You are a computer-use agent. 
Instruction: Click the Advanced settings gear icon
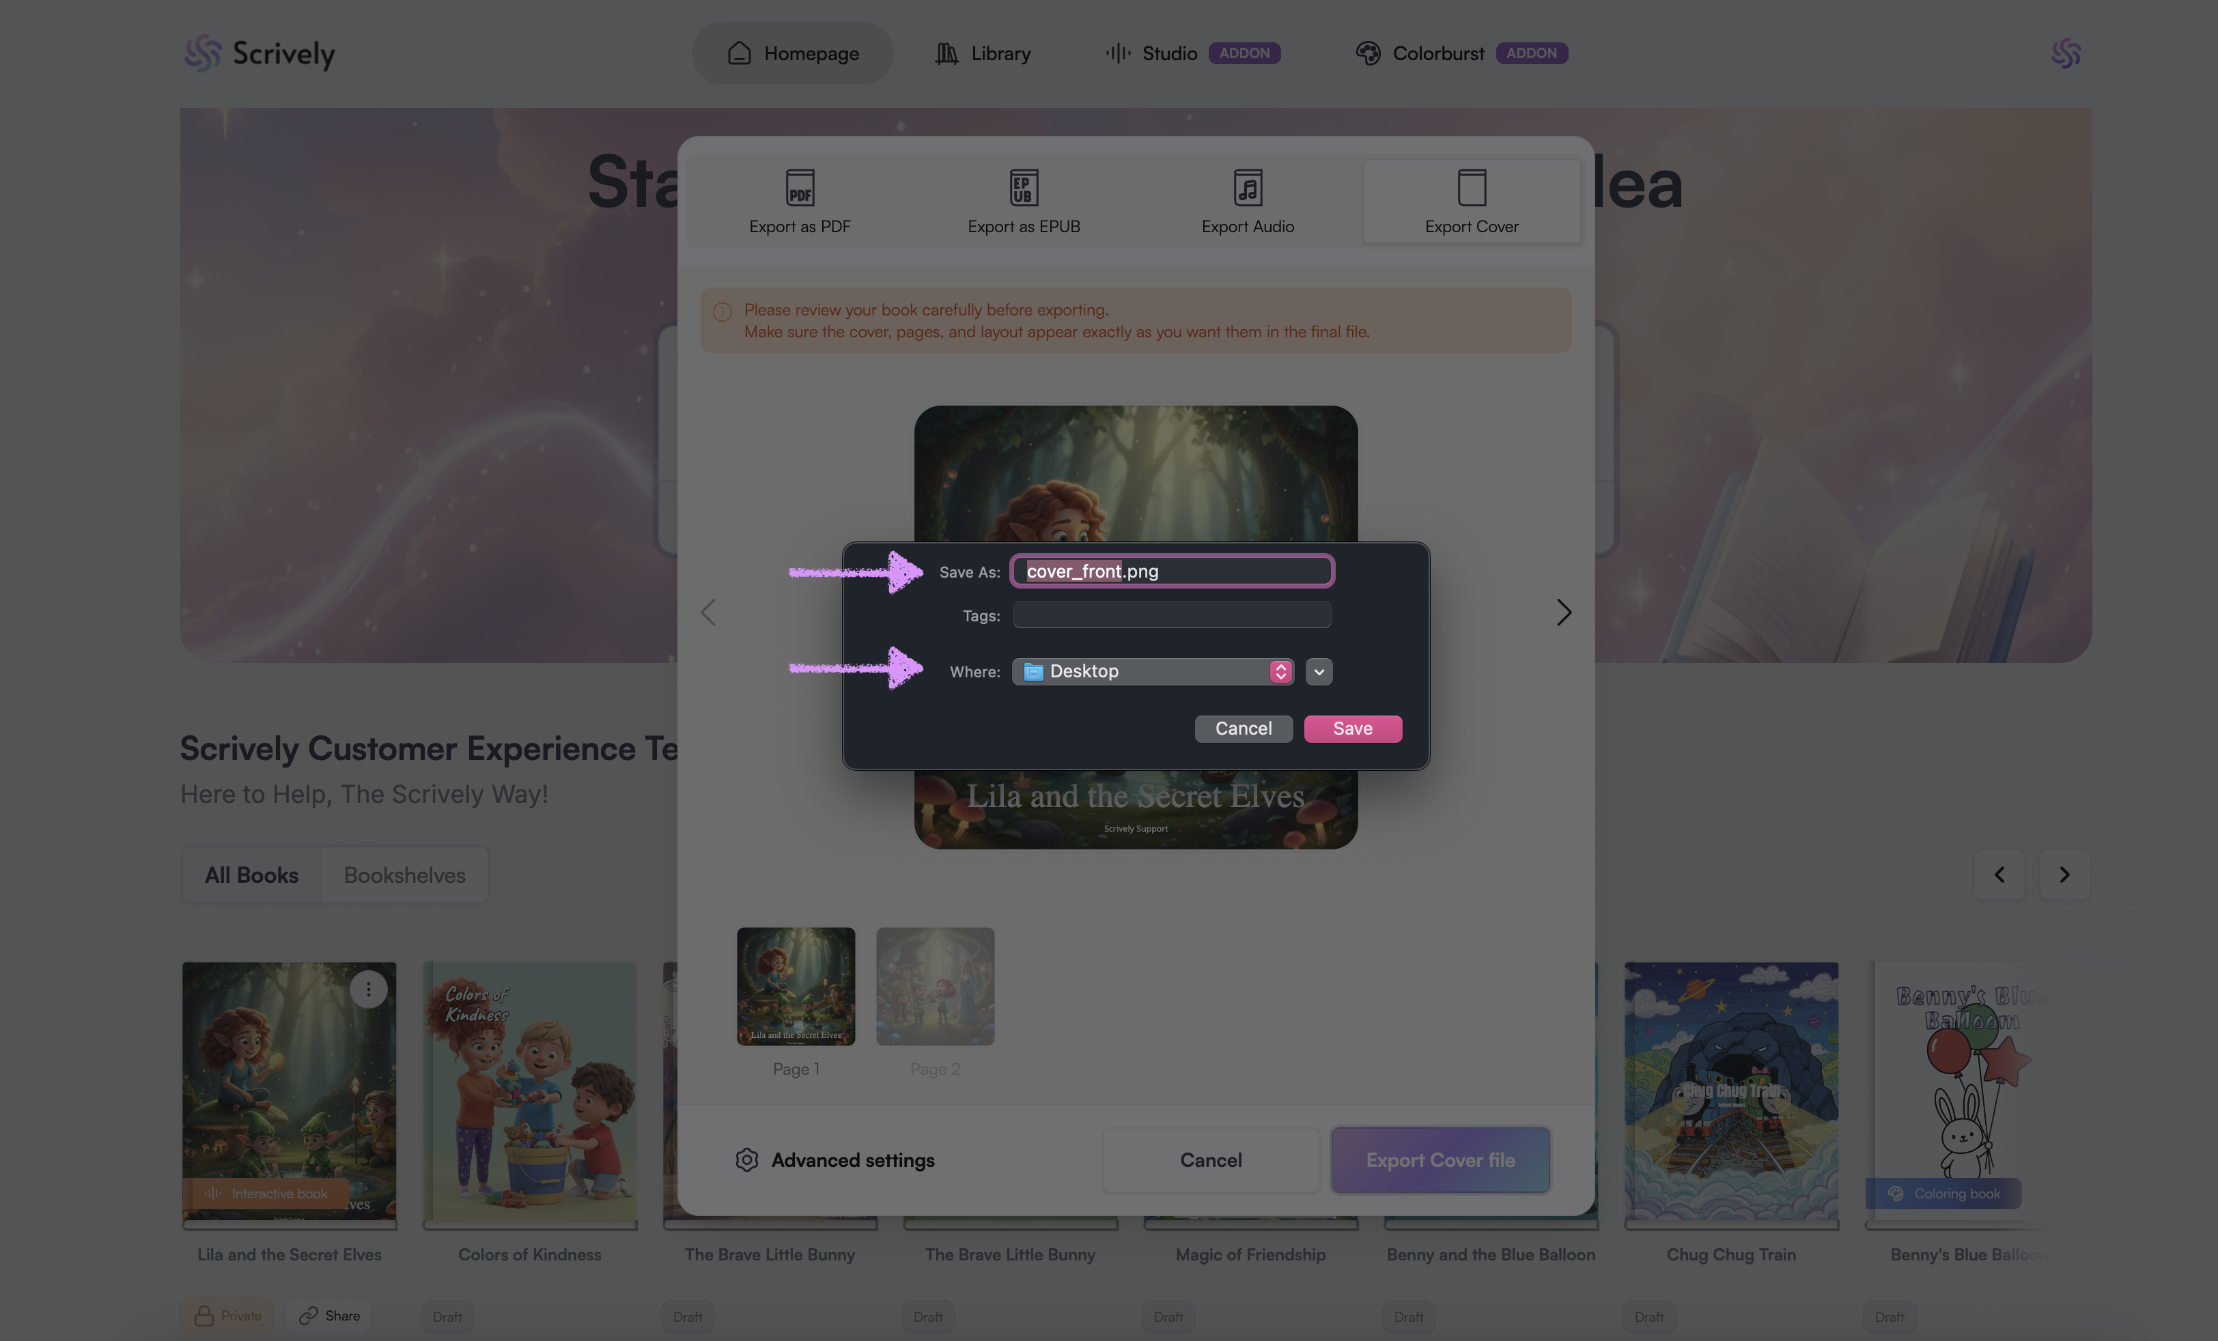746,1160
